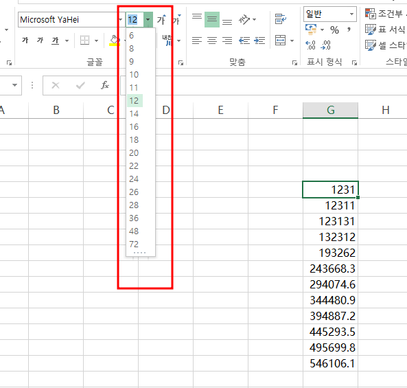Click enter checkmark in formula bar
Viewport: 407px width, 388px height.
pyautogui.click(x=80, y=85)
